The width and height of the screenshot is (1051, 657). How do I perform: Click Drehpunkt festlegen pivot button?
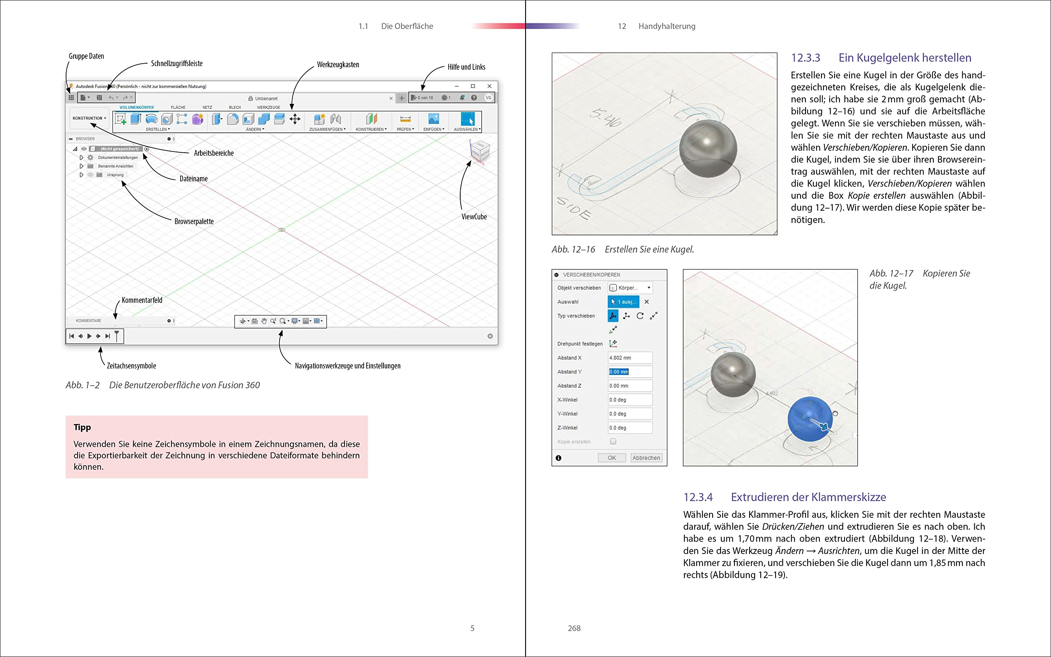(613, 344)
